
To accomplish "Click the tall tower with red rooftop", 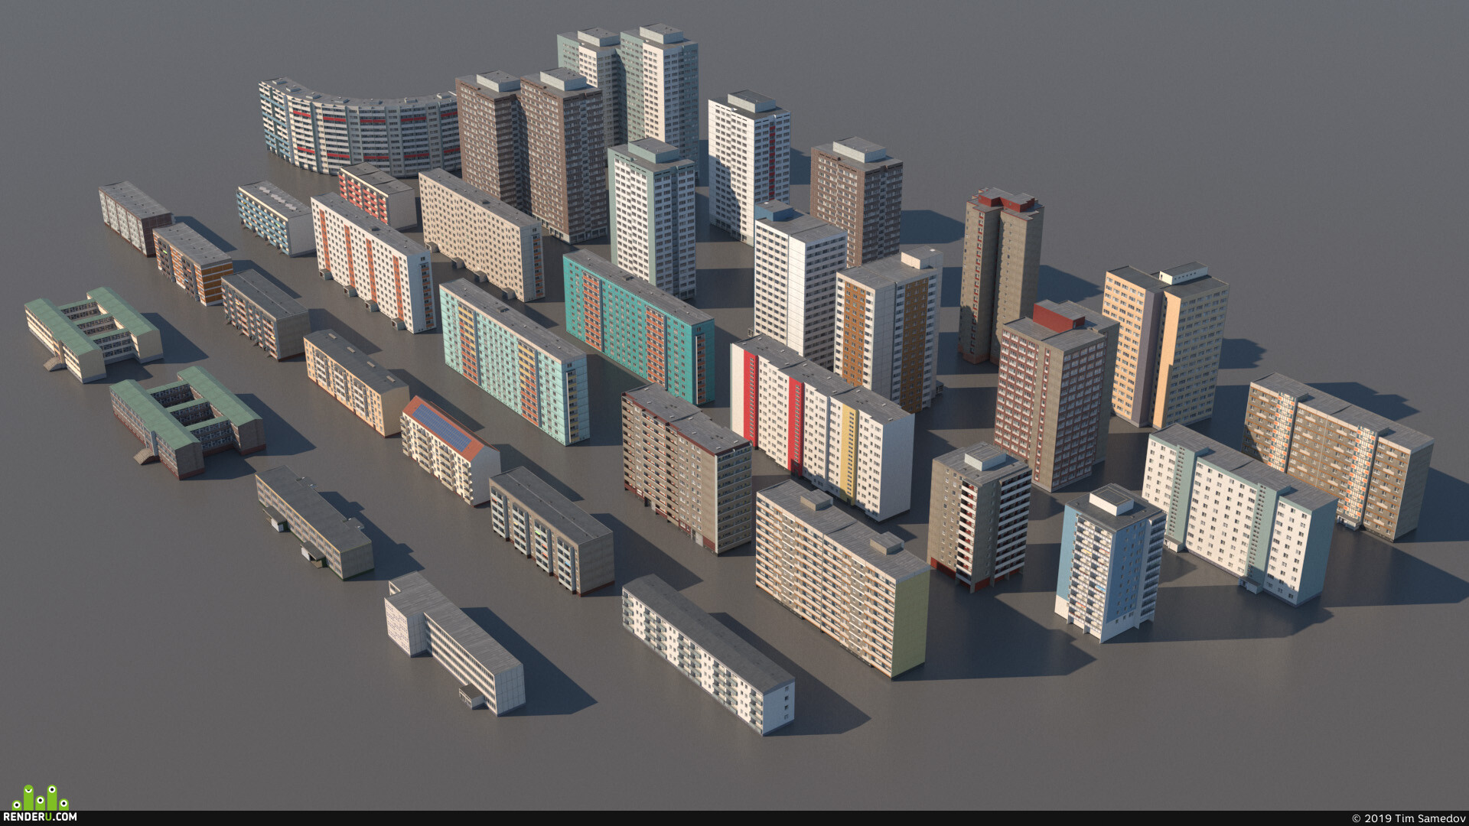I will tap(1000, 275).
